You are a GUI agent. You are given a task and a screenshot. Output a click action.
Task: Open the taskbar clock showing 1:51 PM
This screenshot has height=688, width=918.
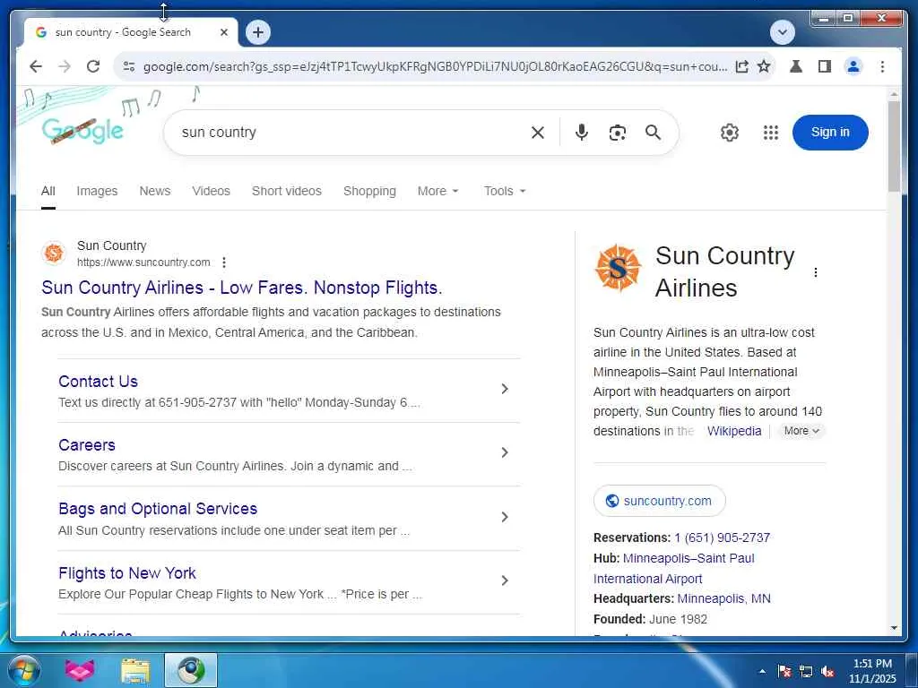872,671
